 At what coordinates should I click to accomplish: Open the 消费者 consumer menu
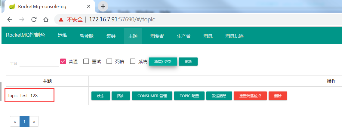pyautogui.click(x=157, y=36)
